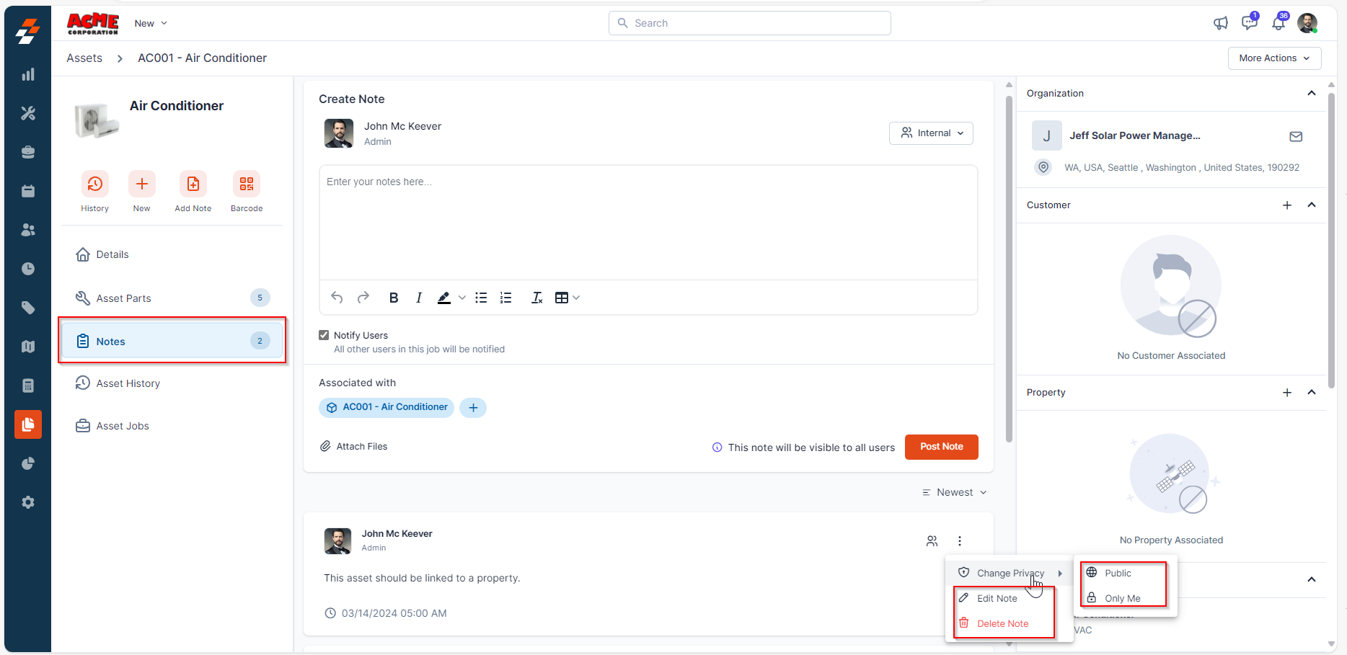Email the Jeff Solar Power organization

pos(1296,136)
